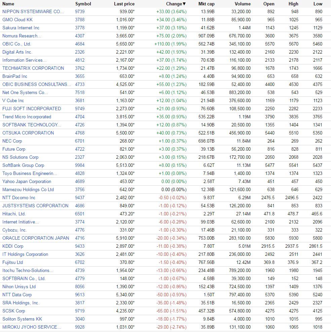Sort by the Mkt cap column header
331x332 pixels.
[x=206, y=4]
